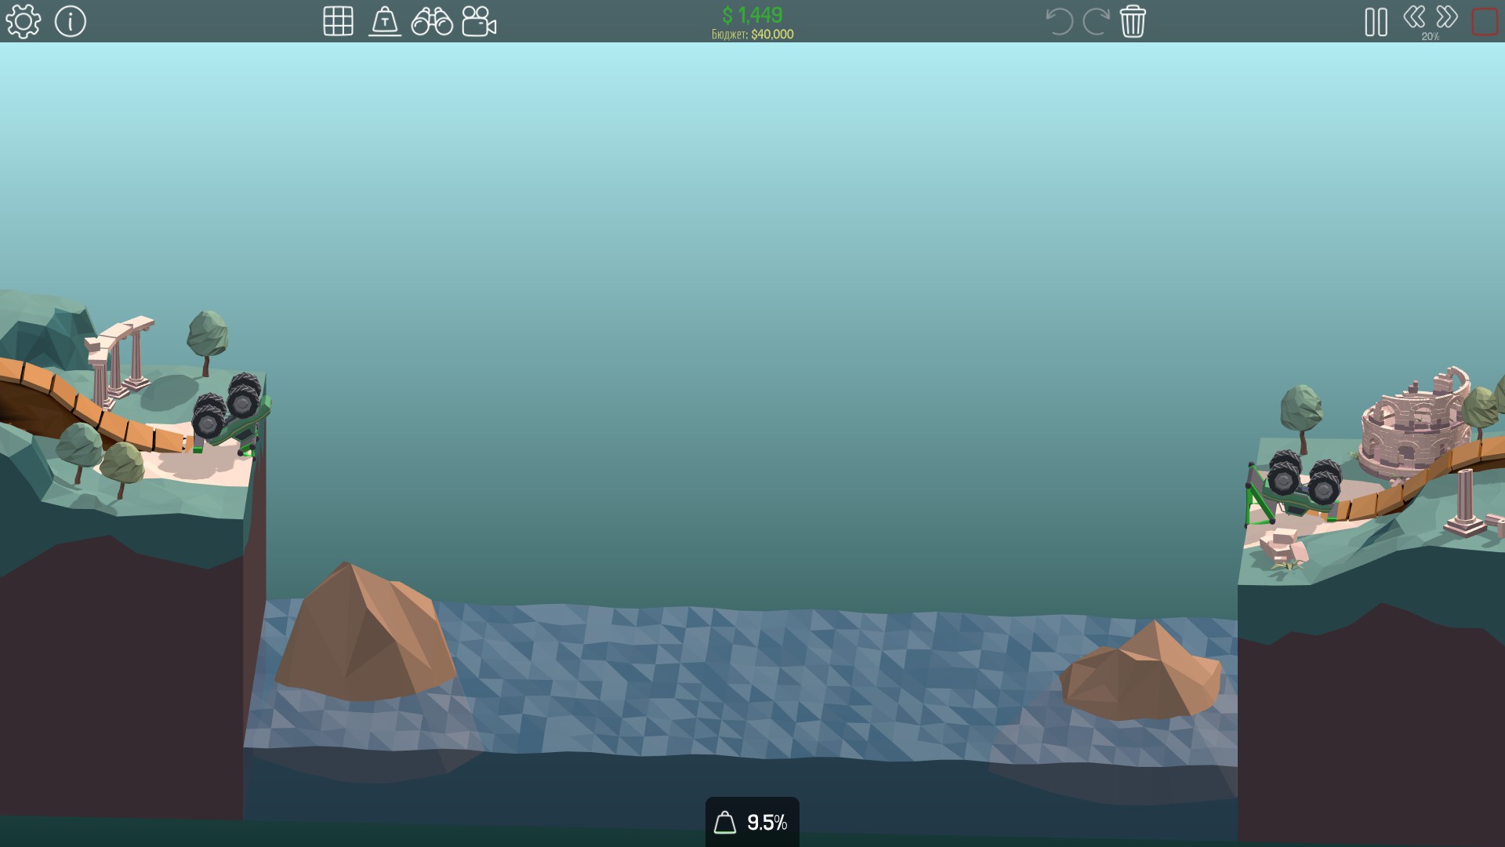Click the redo arrow
The width and height of the screenshot is (1505, 847).
tap(1096, 21)
